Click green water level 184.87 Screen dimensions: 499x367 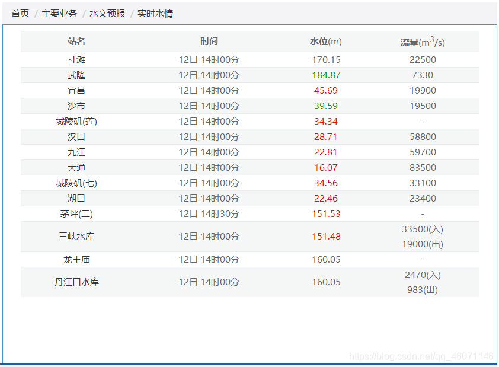tap(326, 75)
